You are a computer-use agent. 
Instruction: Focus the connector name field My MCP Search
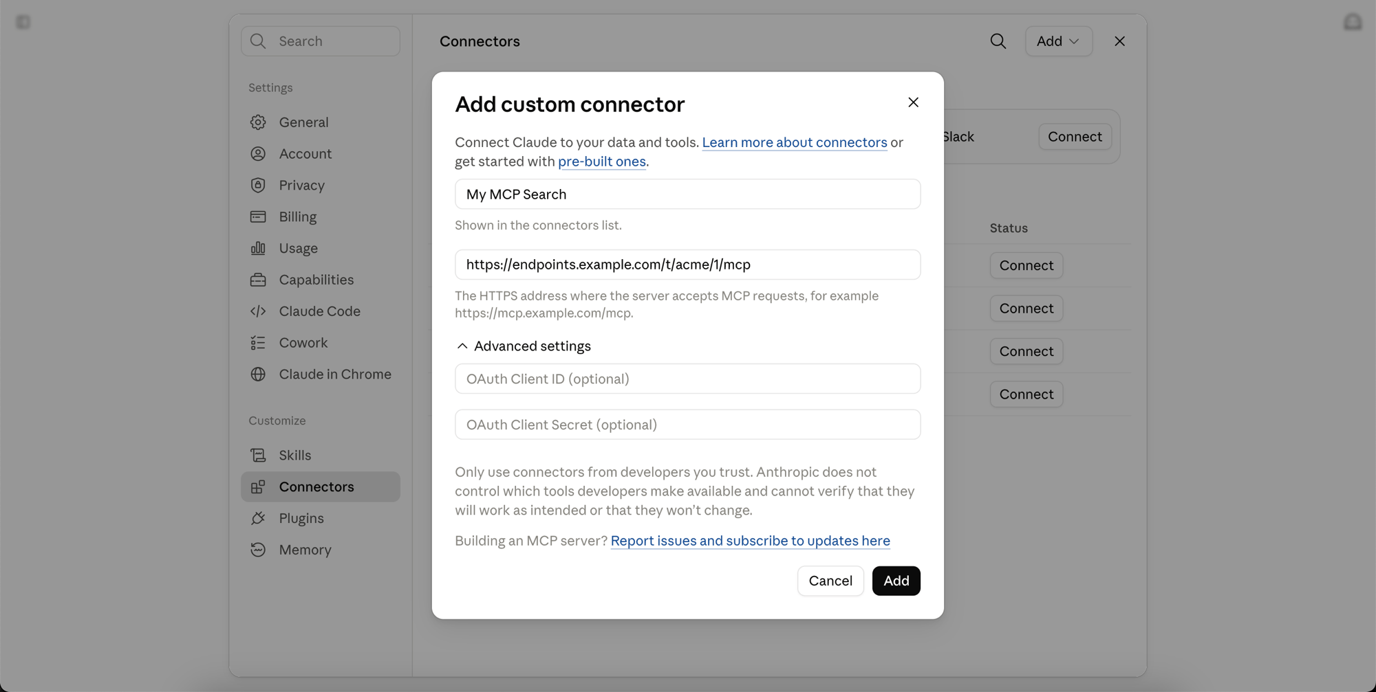pyautogui.click(x=688, y=194)
